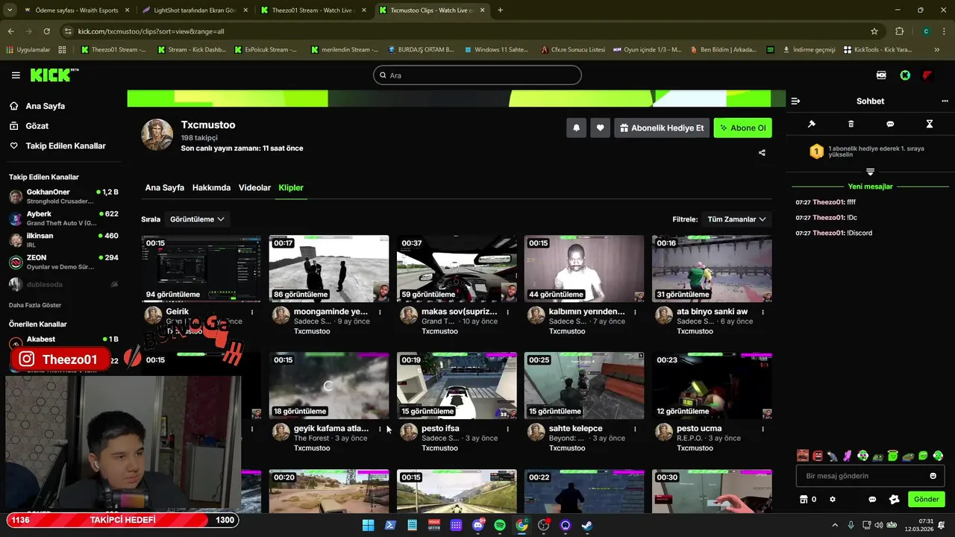Open the chat three-dots options menu
The image size is (955, 537).
point(945,101)
